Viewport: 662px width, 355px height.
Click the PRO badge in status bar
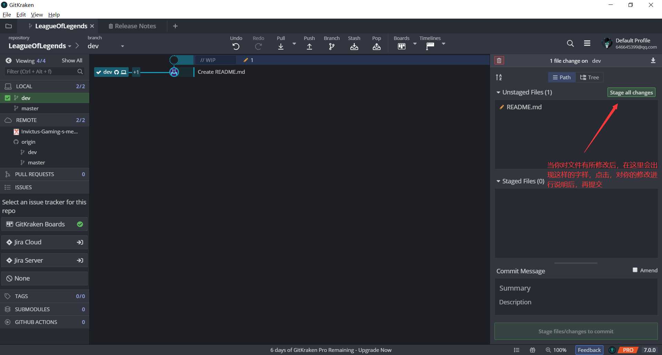coord(628,350)
